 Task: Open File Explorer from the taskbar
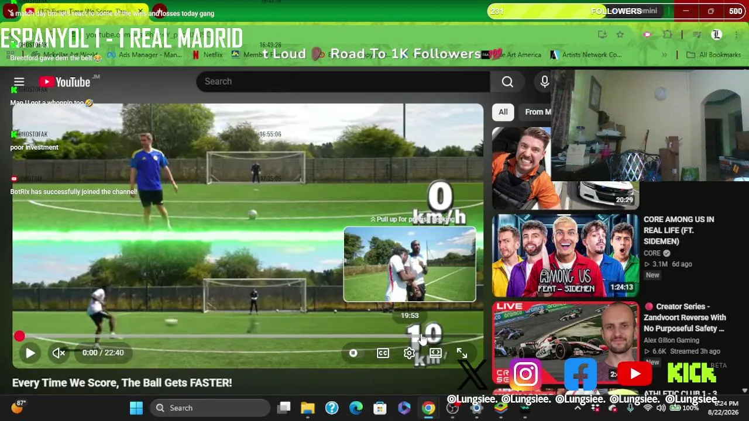coord(308,408)
